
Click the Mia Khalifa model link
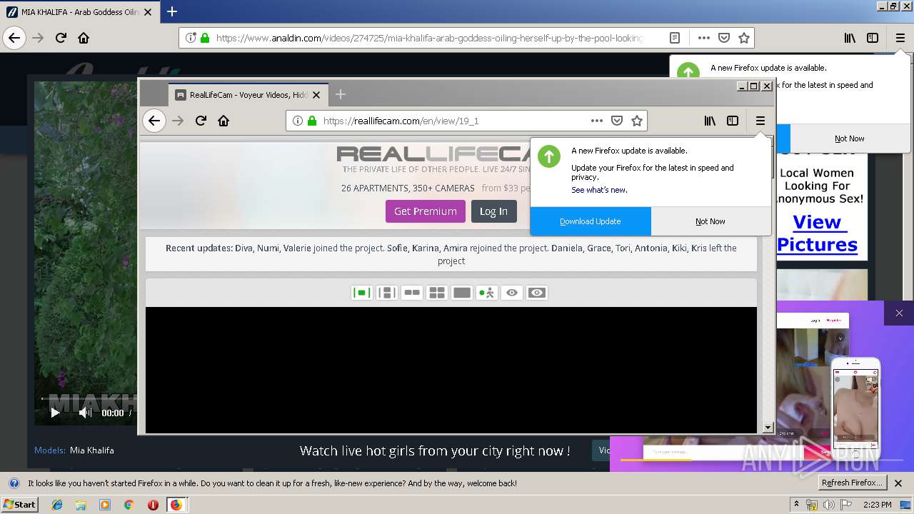click(91, 450)
